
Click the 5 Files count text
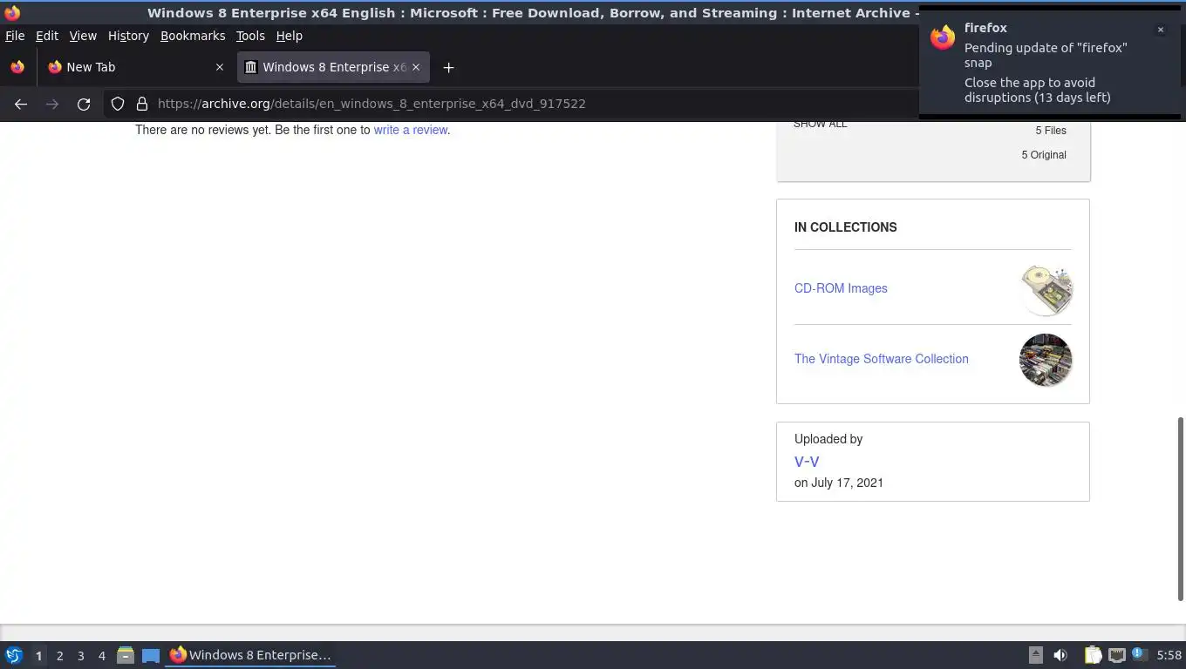pos(1051,131)
